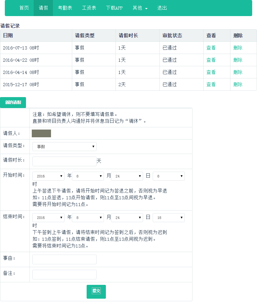Screen dimensions: 257x308
Task: Delete the 2016-04-14 leave record
Action: pyautogui.click(x=238, y=72)
